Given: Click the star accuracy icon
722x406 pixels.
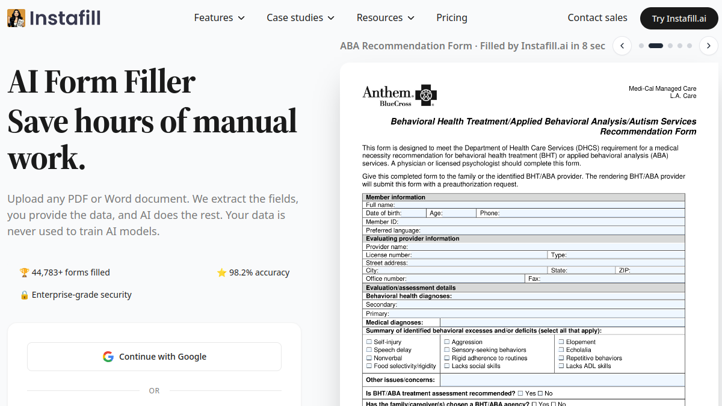Looking at the screenshot, I should click(x=221, y=272).
